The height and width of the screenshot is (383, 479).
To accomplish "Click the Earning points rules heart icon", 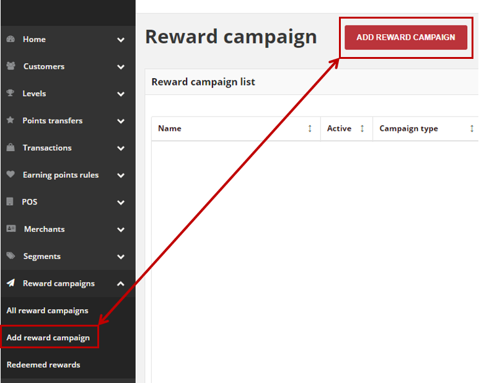I will (11, 174).
